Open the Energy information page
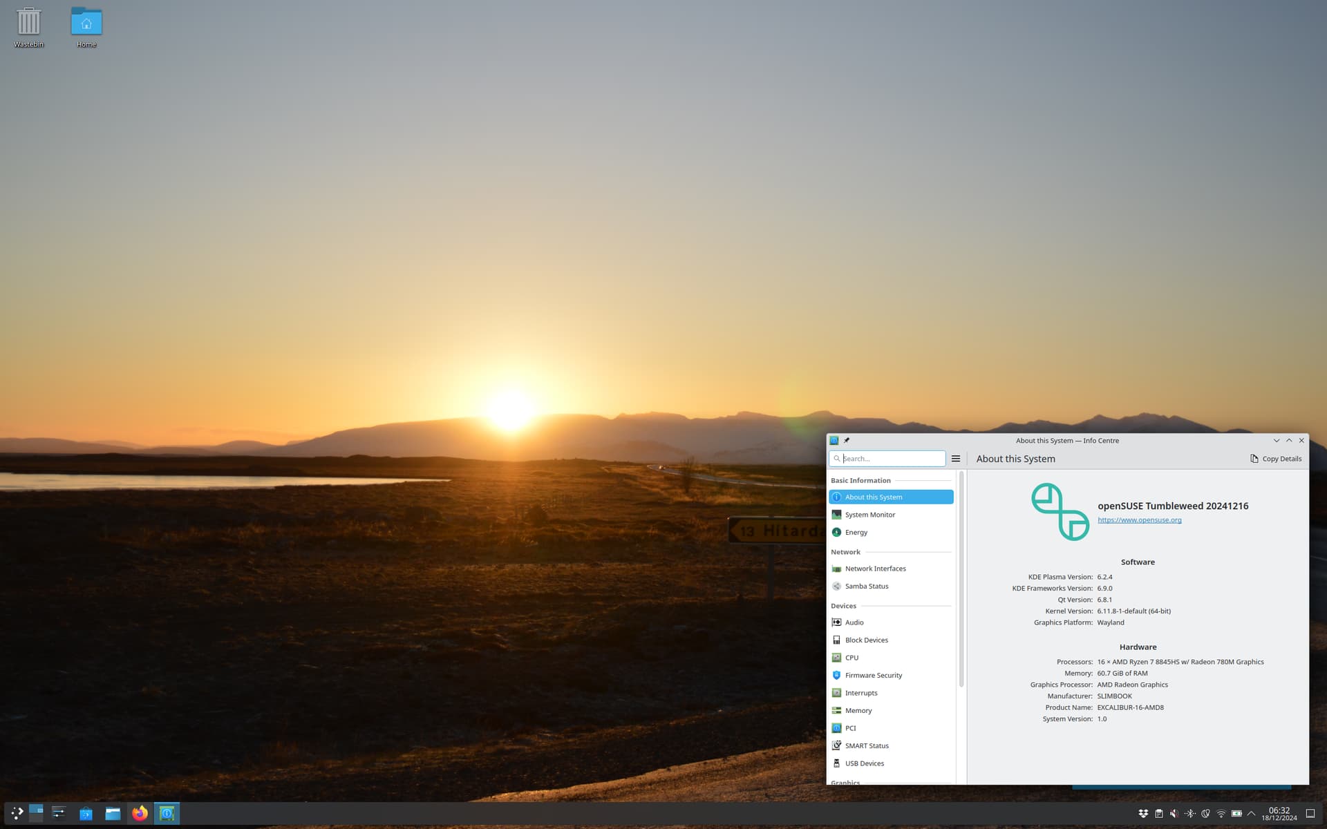1327x829 pixels. (856, 532)
